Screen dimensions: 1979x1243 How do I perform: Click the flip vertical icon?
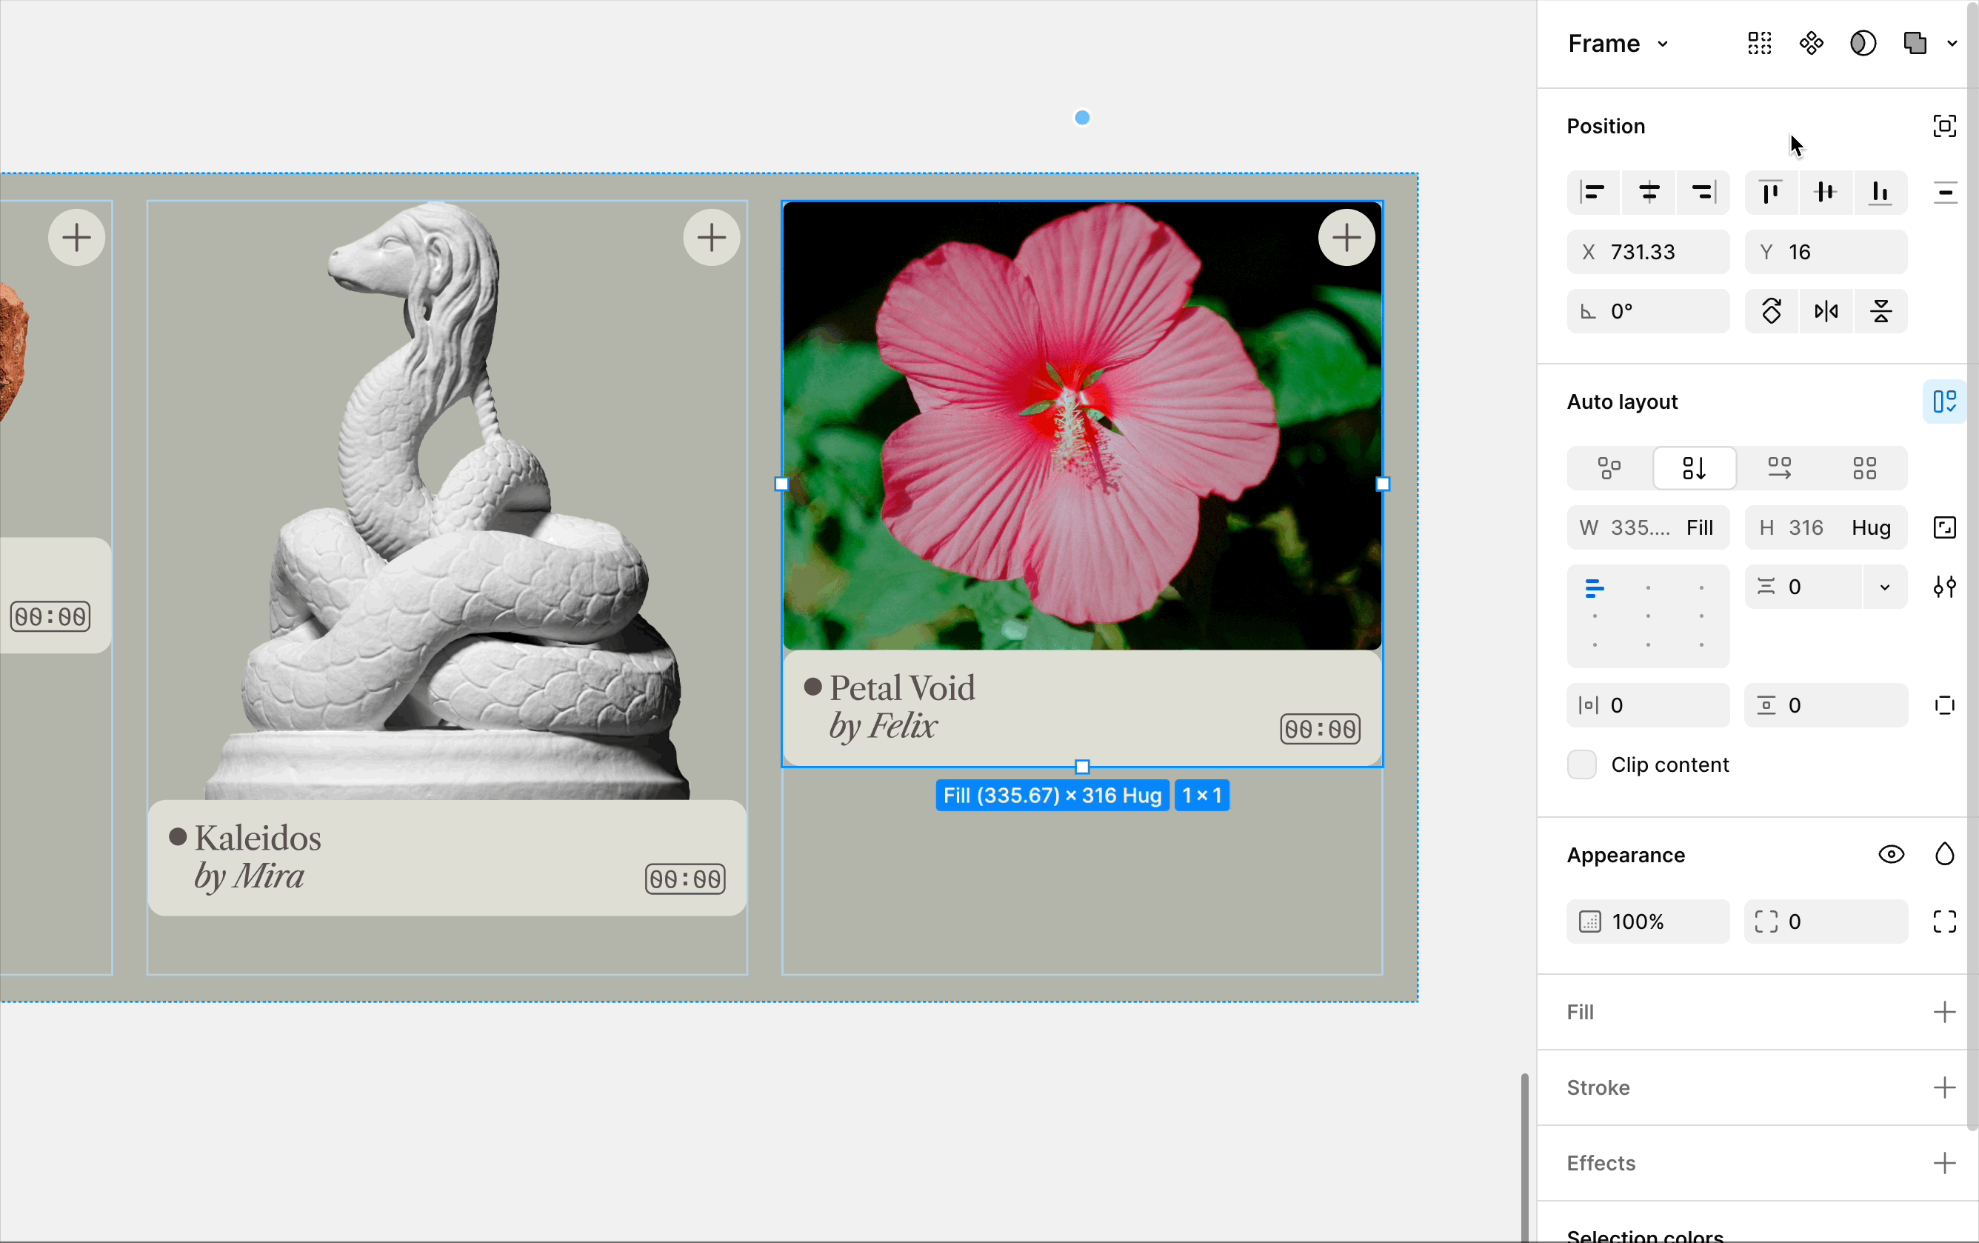click(x=1881, y=312)
